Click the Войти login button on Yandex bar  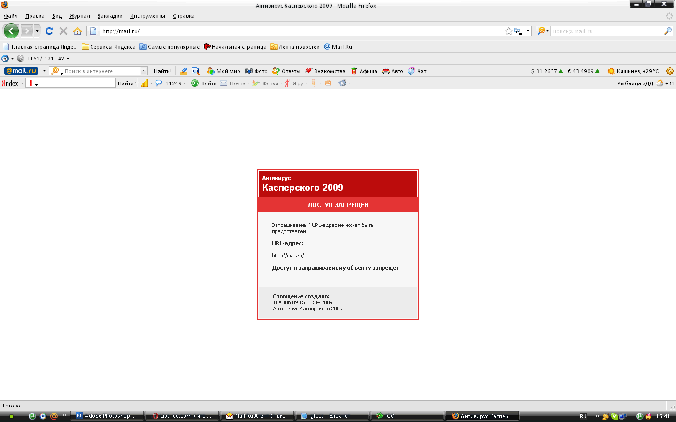204,83
